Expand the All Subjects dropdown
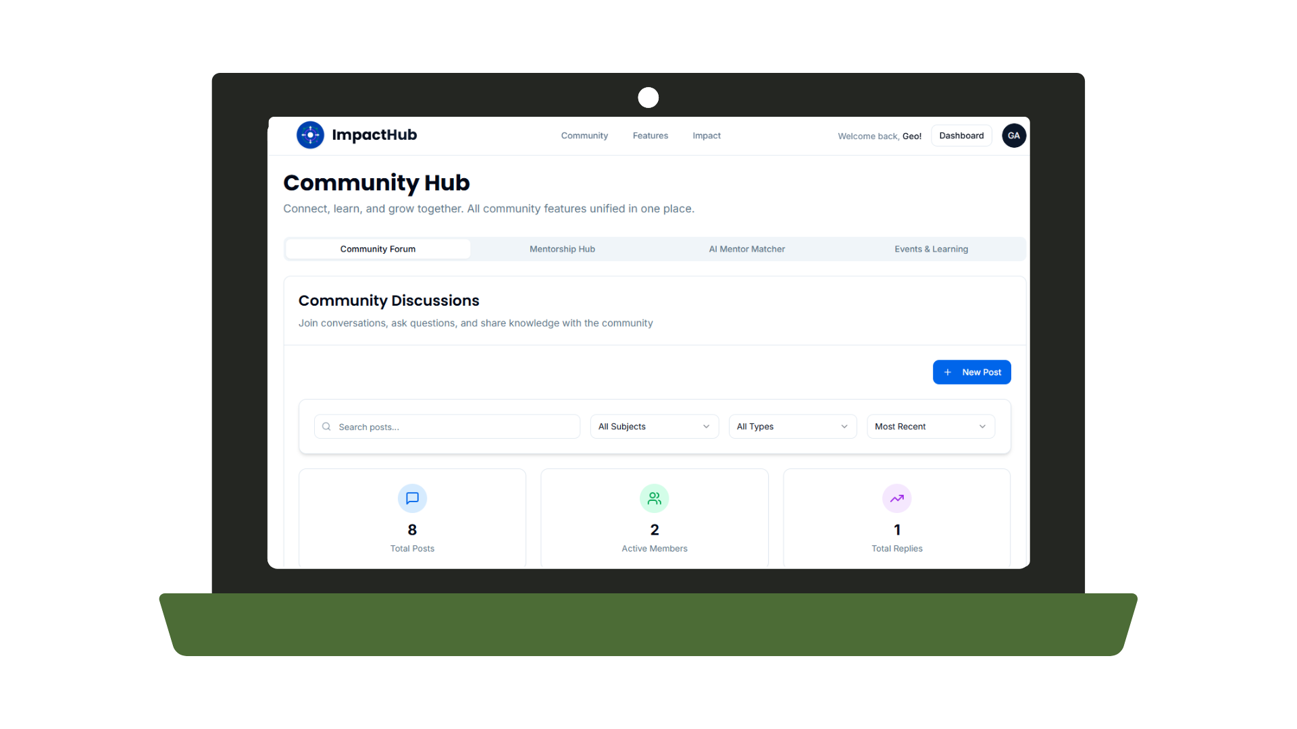Image resolution: width=1297 pixels, height=729 pixels. 654,427
